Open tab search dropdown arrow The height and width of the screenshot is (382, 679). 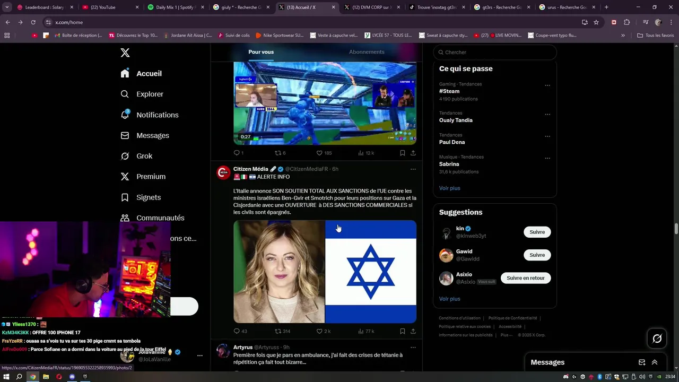pyautogui.click(x=7, y=7)
